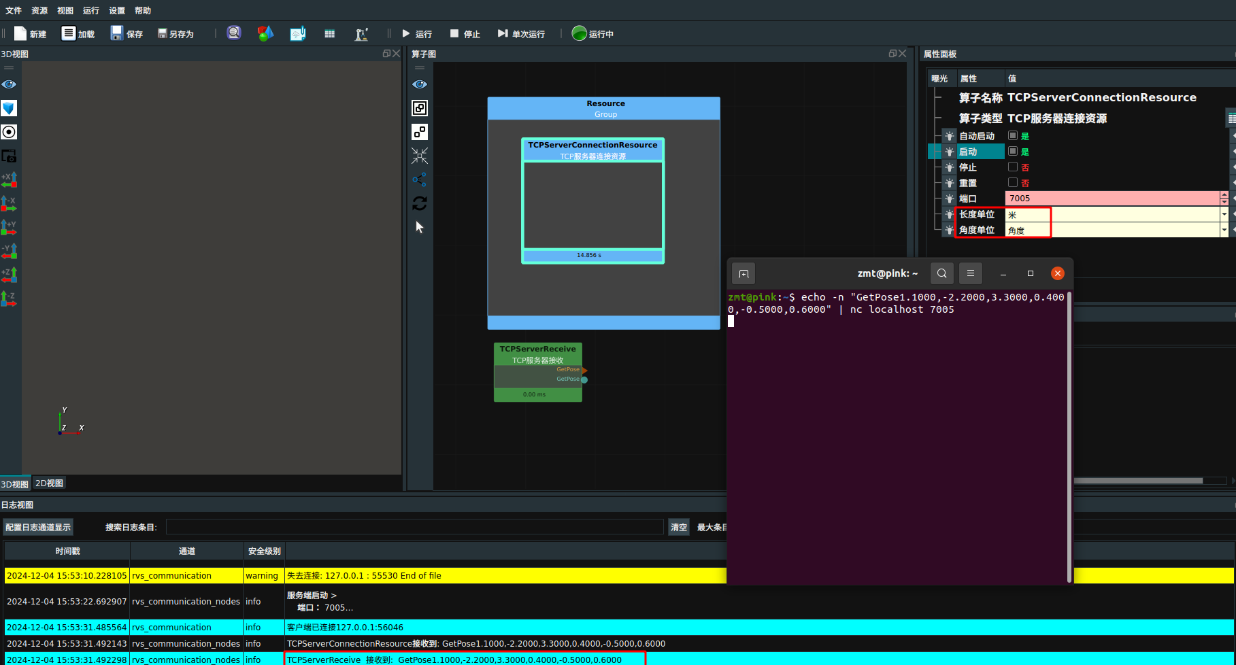
Task: Click the 保存 (Save) toolbar button
Action: [x=127, y=34]
